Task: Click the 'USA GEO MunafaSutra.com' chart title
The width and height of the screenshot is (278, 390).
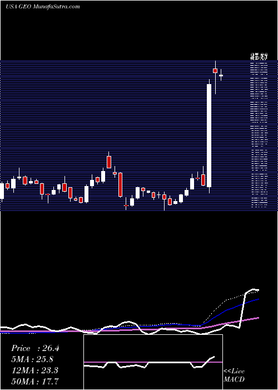Action: click(43, 7)
